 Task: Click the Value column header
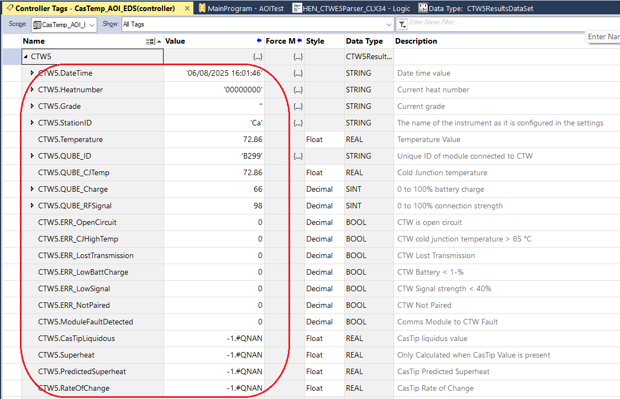[x=213, y=41]
